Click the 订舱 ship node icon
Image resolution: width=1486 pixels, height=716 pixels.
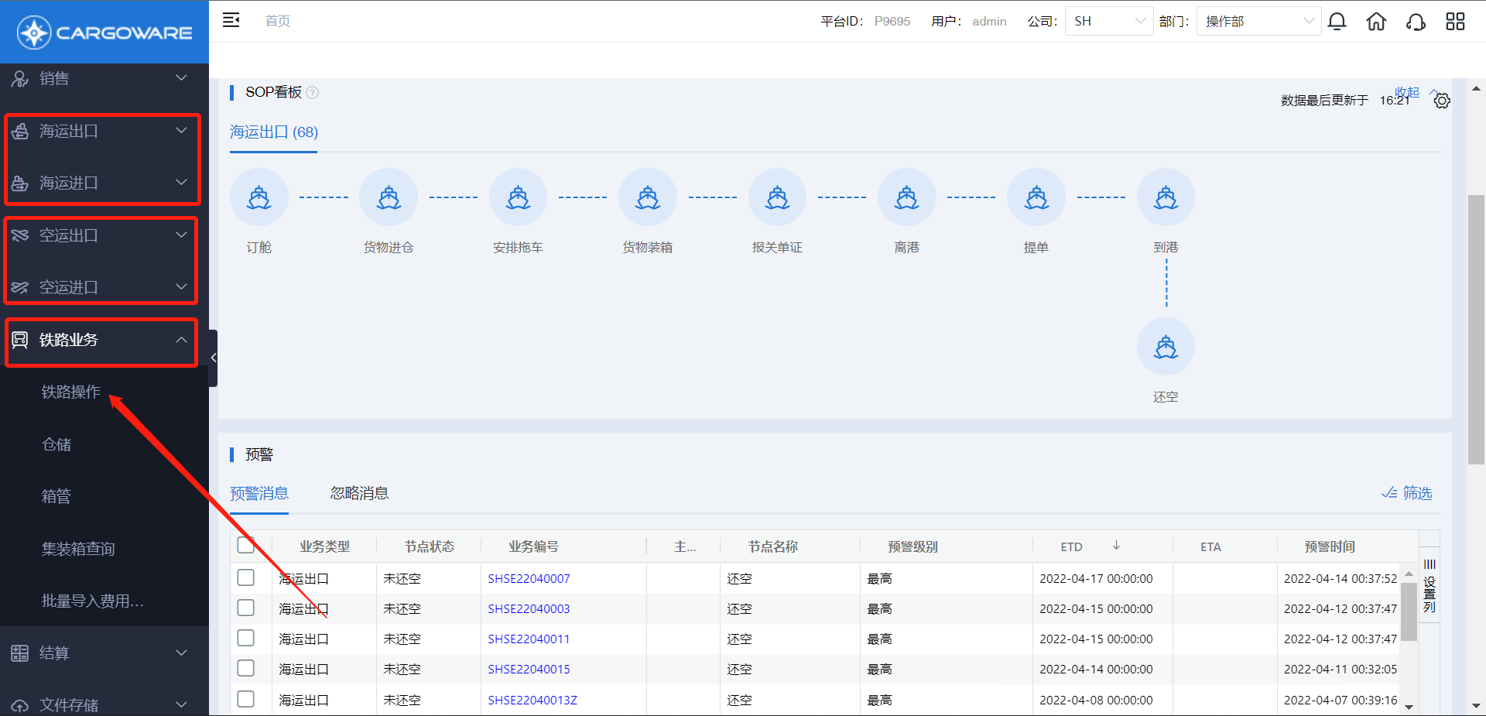click(259, 198)
